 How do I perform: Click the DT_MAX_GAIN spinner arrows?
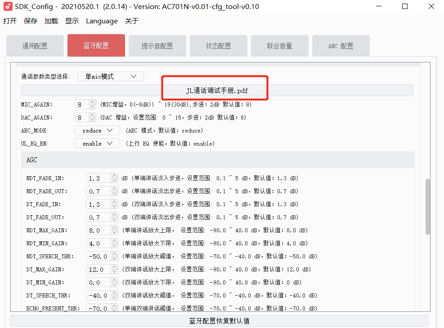point(114,269)
